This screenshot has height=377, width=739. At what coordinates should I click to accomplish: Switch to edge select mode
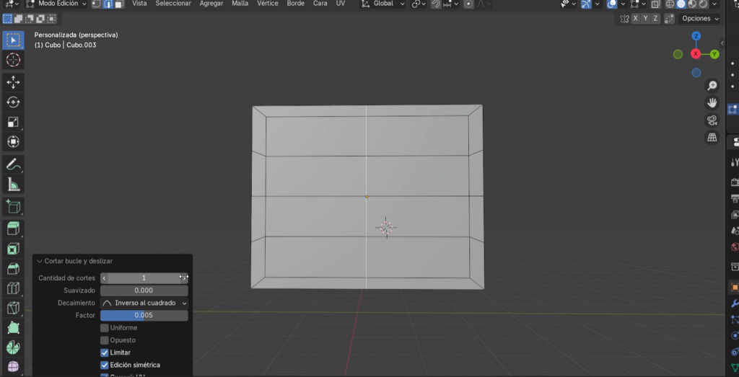(x=108, y=4)
